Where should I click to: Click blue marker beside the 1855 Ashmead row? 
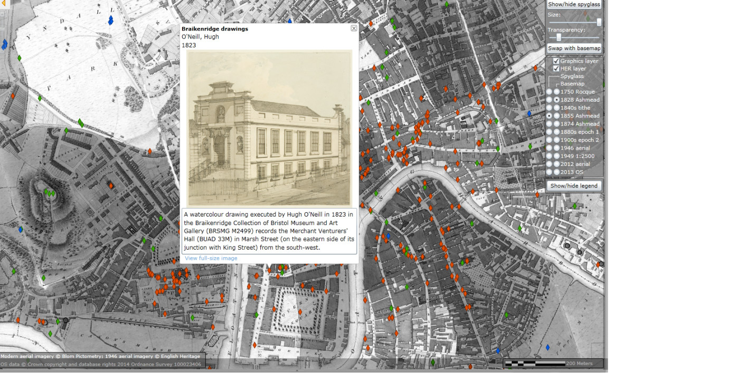(x=530, y=113)
